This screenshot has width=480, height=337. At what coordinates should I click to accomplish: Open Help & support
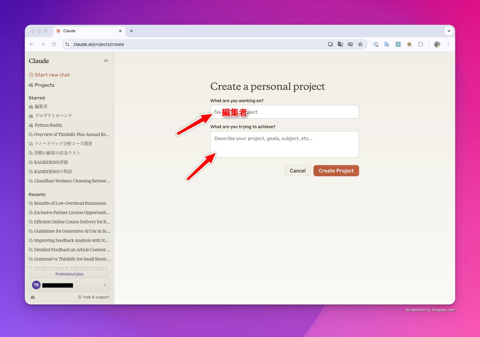point(93,297)
